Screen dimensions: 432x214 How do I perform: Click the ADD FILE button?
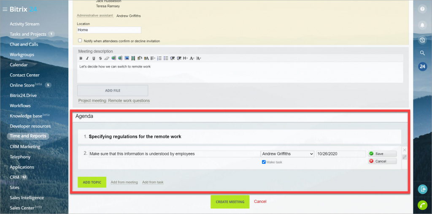pos(113,90)
